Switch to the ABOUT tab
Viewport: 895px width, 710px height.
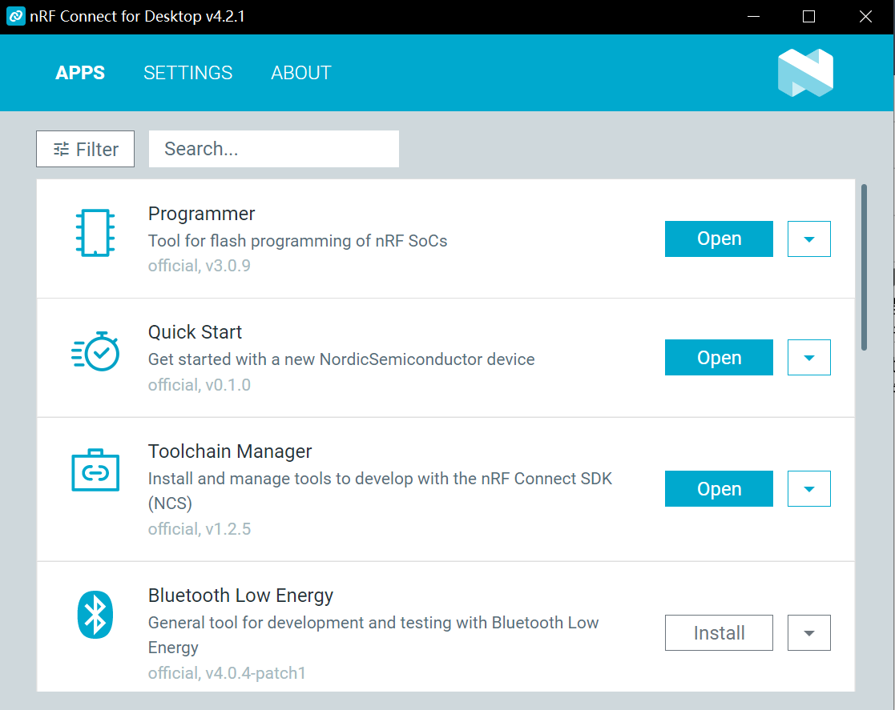tap(300, 73)
